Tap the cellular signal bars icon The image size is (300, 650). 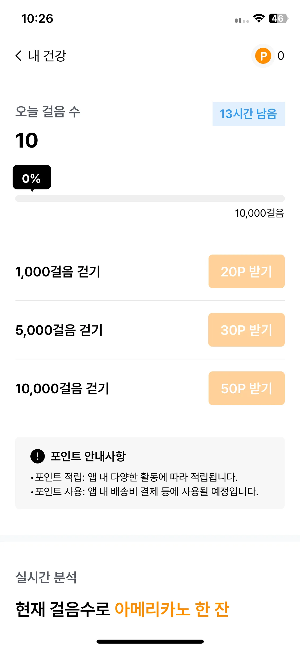tap(242, 20)
